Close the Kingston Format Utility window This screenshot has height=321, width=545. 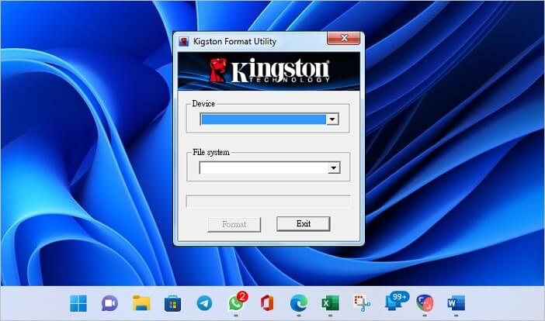click(x=342, y=40)
